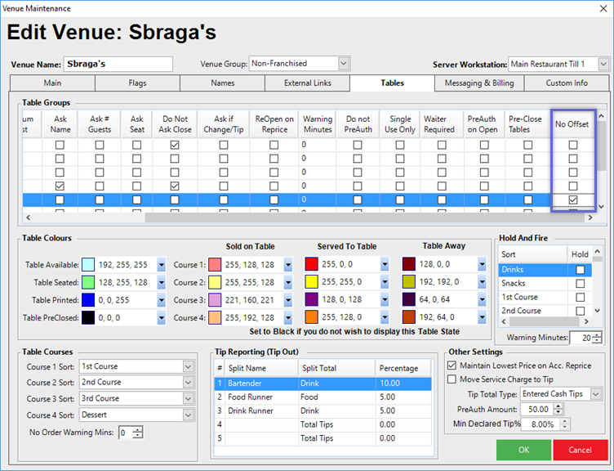Click the Table Available colour swatch
This screenshot has height=471, width=614.
tap(88, 265)
